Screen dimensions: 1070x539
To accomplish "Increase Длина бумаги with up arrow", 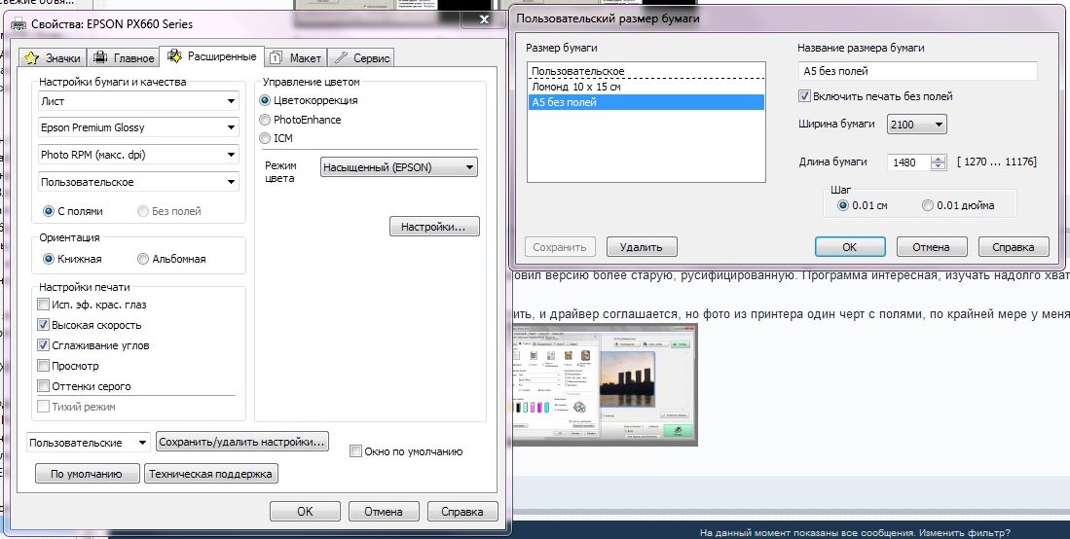I will tap(939, 159).
